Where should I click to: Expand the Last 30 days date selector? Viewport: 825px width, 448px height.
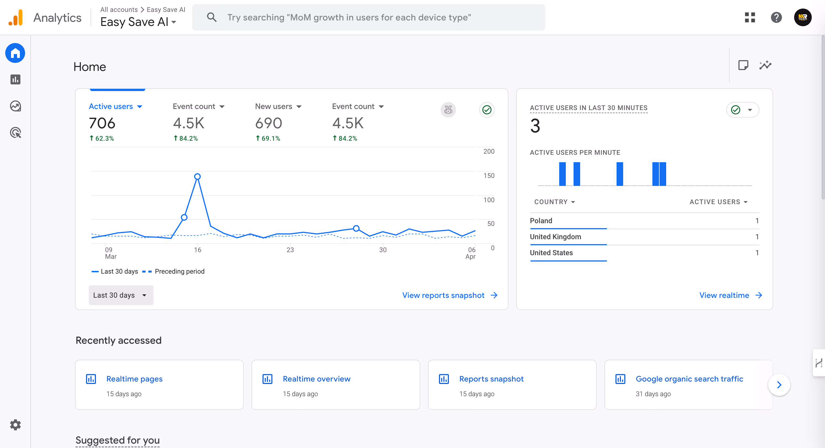coord(121,295)
